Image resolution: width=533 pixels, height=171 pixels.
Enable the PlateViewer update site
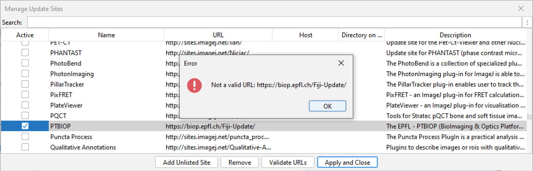pyautogui.click(x=25, y=105)
